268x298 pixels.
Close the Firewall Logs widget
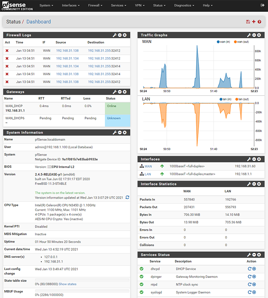click(125, 35)
